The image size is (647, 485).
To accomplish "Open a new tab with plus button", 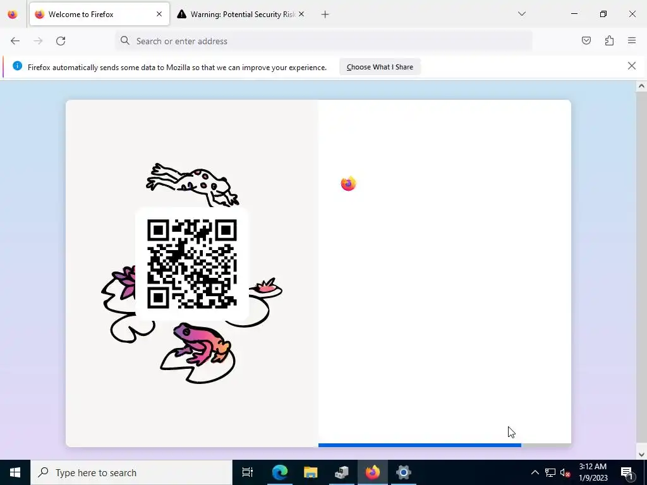I will pos(325,15).
